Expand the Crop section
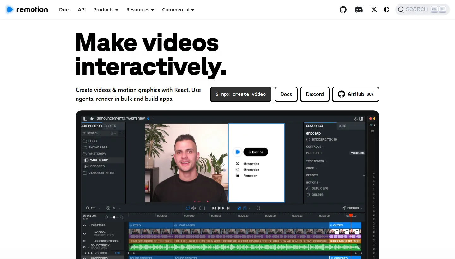 311,168
